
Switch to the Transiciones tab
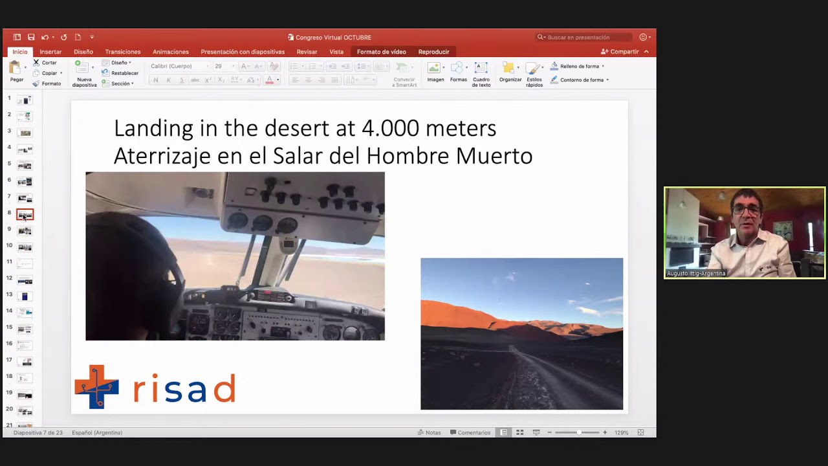(123, 52)
